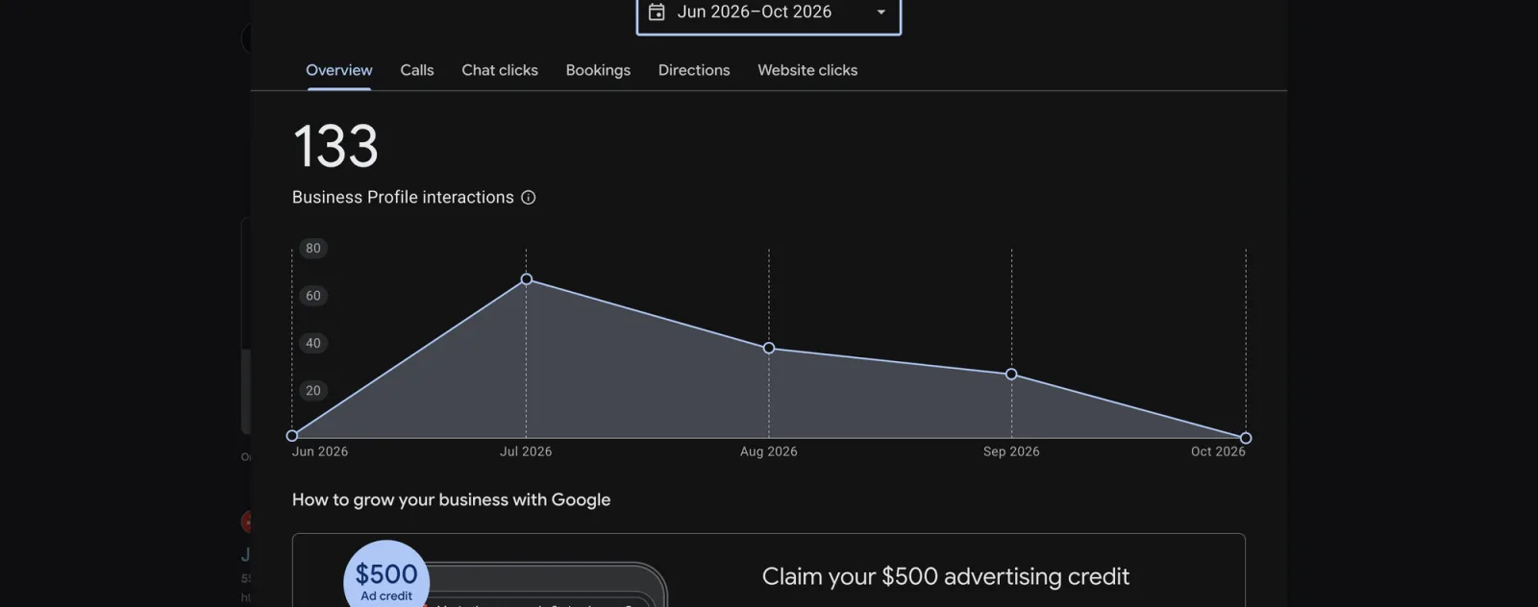
Task: Select the Sep 2026 data point on chart
Action: tap(1011, 375)
